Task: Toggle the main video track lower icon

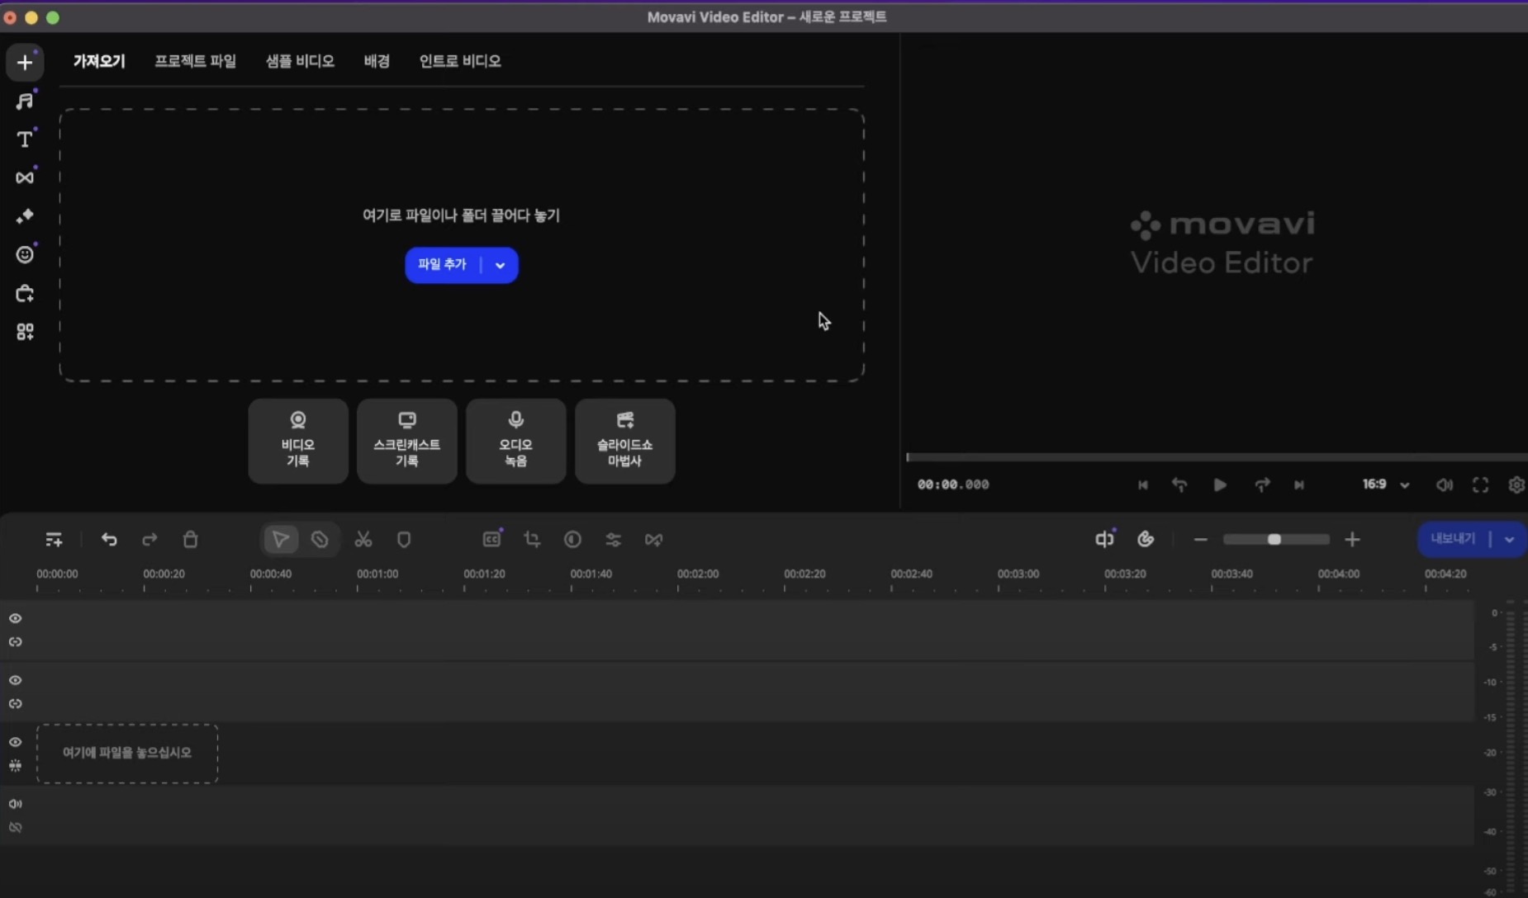Action: (16, 766)
